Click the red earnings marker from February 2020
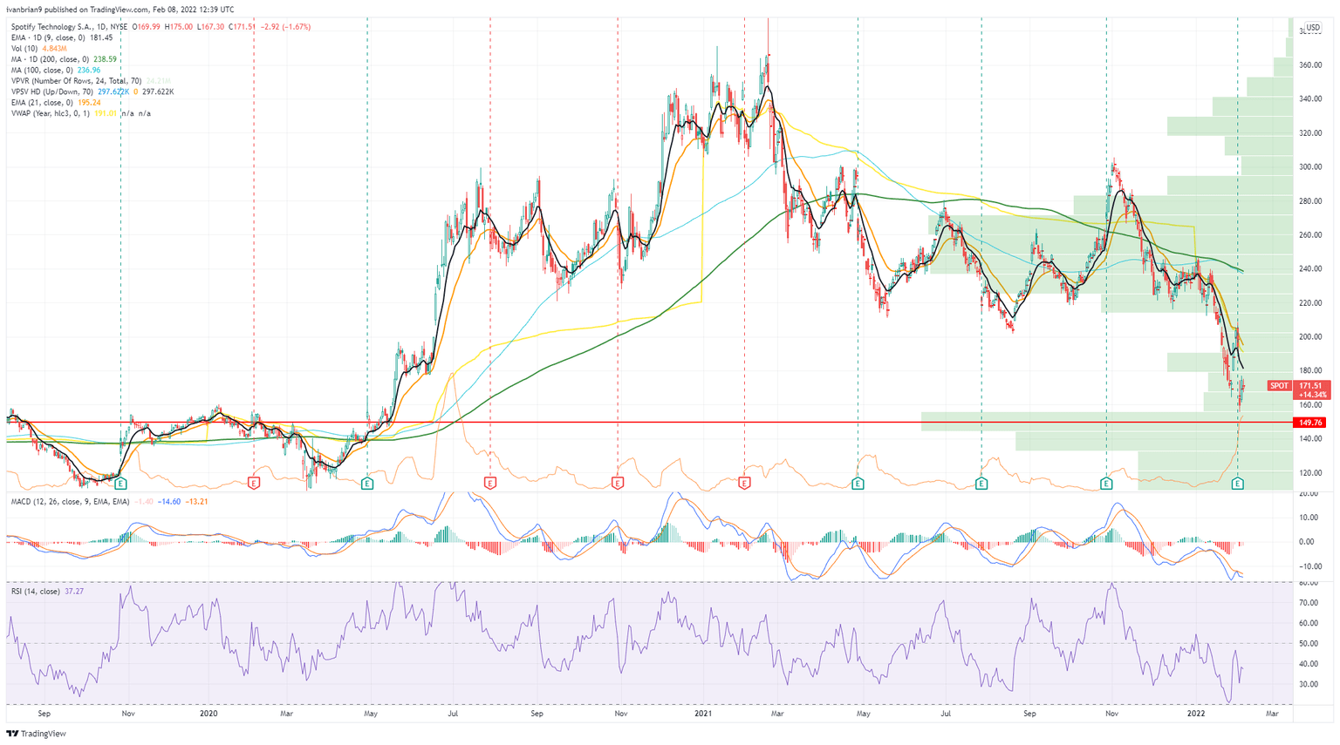1340x745 pixels. [x=254, y=483]
